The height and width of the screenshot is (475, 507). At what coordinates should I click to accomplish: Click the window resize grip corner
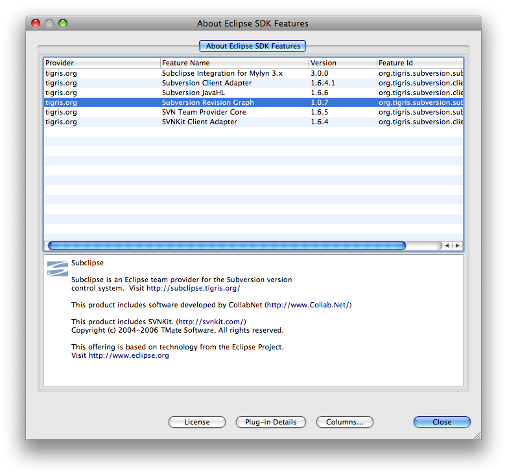pyautogui.click(x=477, y=436)
